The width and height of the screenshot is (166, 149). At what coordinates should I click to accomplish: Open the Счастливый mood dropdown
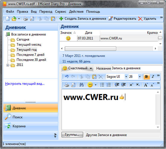click(x=77, y=68)
